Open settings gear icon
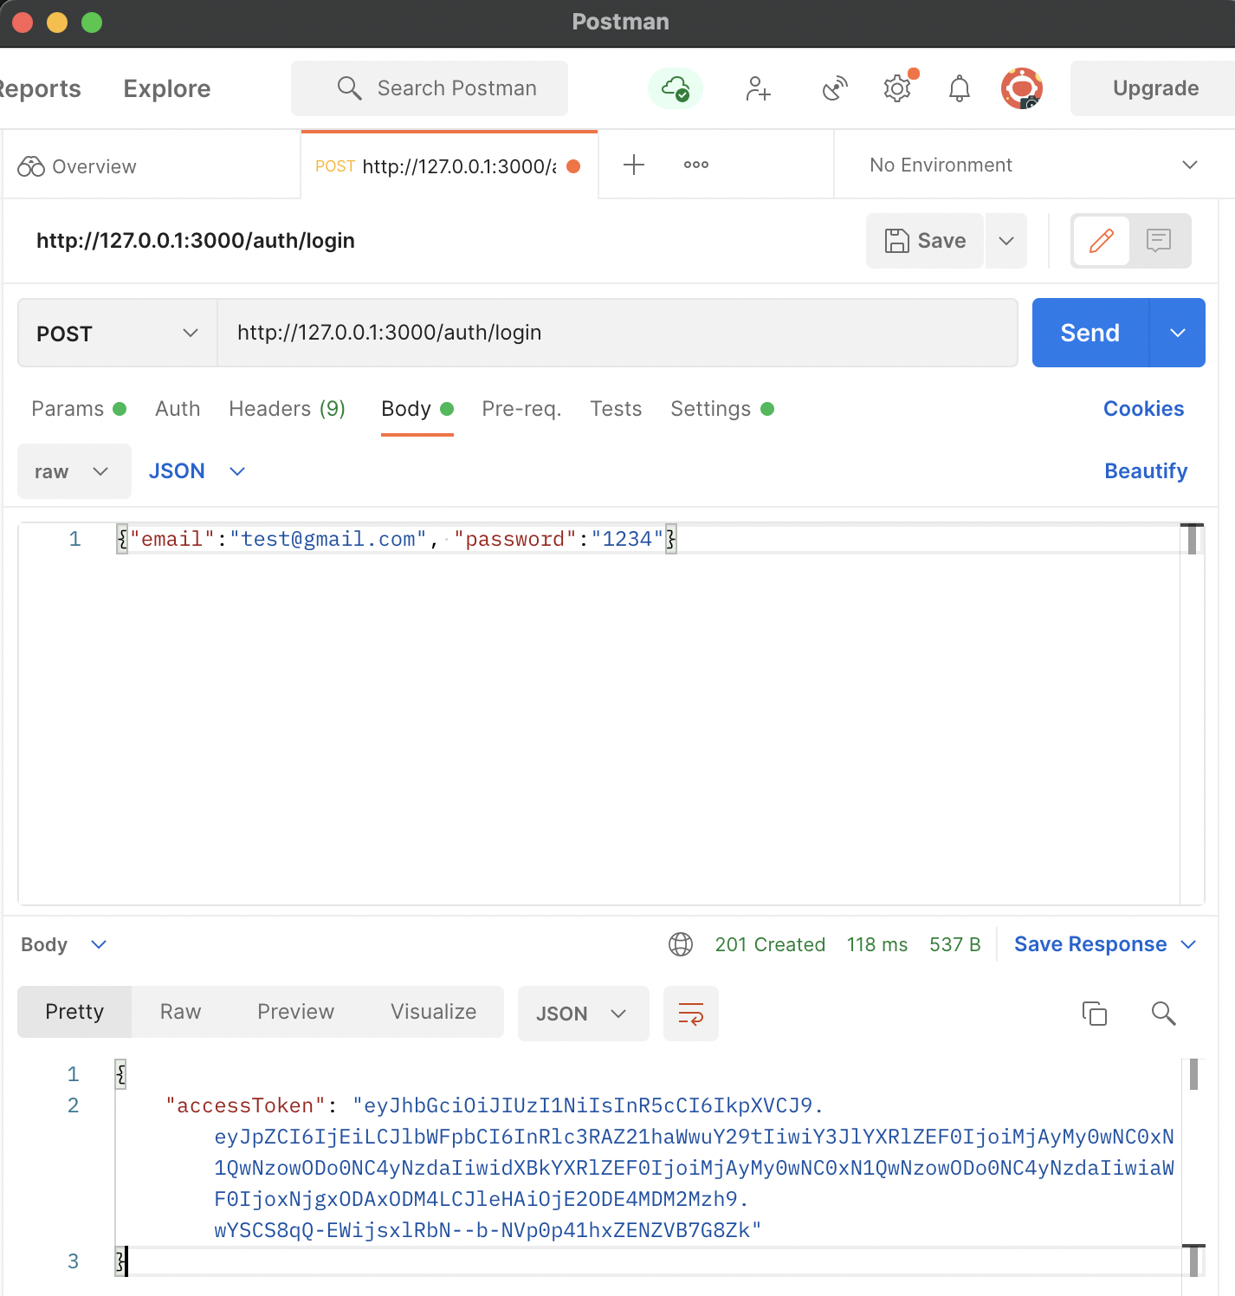This screenshot has width=1235, height=1296. 898,88
